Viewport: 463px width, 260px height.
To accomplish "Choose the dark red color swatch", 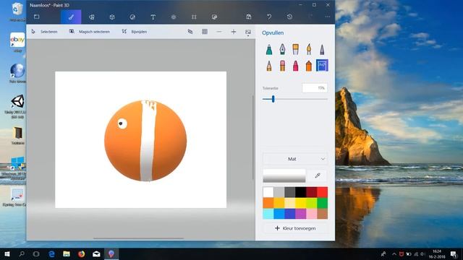I will [312, 192].
